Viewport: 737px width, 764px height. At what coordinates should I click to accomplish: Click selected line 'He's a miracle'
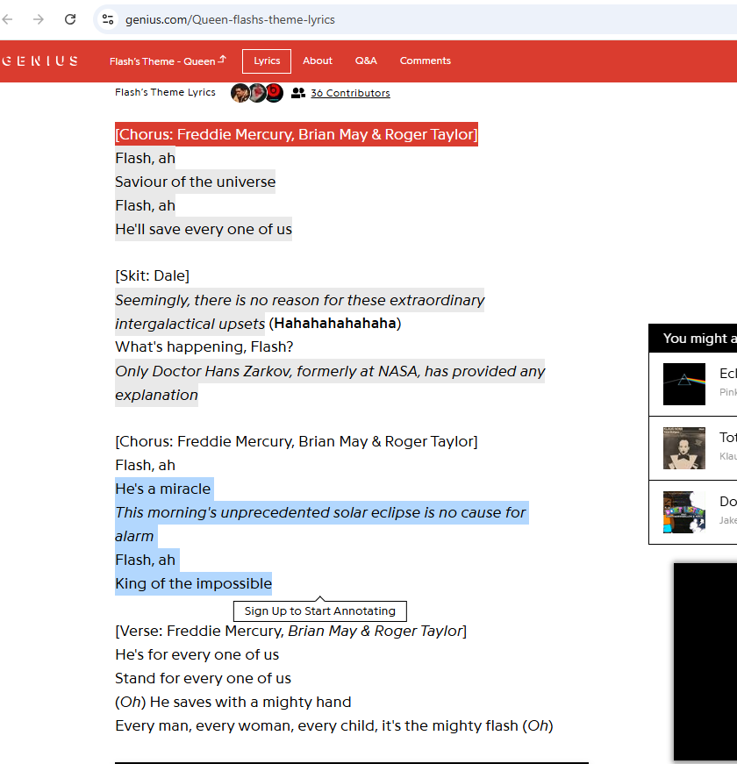tap(163, 489)
